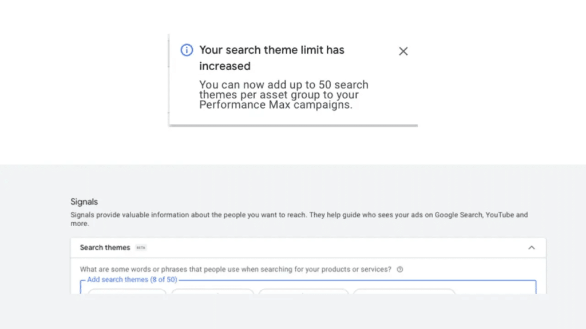This screenshot has height=329, width=586.
Task: Click the Search themes header to toggle it
Action: coord(105,247)
